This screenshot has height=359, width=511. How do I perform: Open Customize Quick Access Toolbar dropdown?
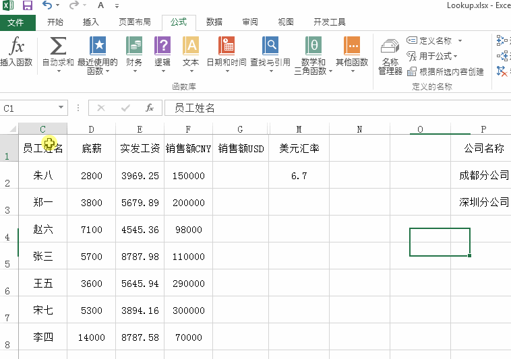click(x=117, y=6)
